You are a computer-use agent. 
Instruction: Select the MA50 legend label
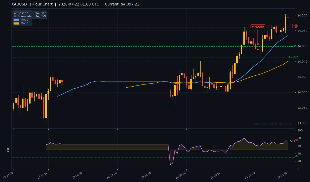25,23
